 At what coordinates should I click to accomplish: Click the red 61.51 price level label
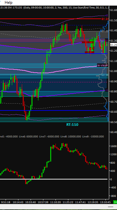[x=105, y=19]
